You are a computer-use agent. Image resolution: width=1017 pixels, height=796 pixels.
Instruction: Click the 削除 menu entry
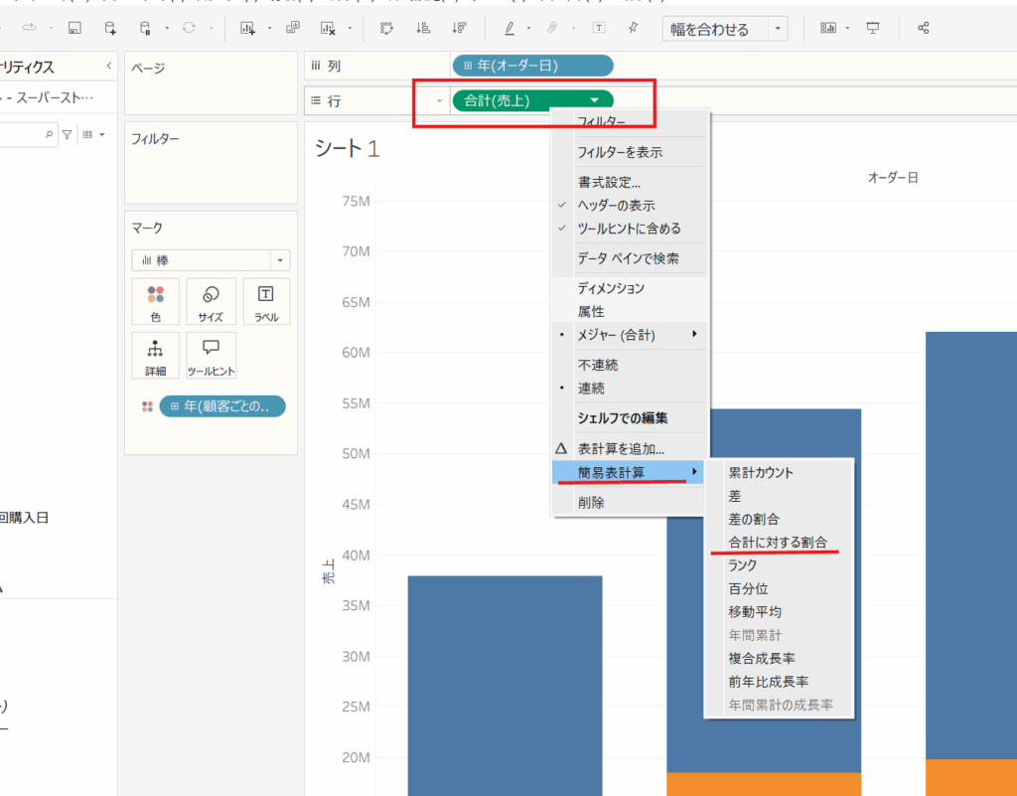591,502
